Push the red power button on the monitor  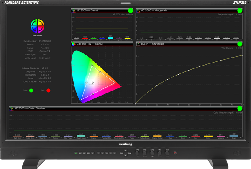tap(175, 153)
